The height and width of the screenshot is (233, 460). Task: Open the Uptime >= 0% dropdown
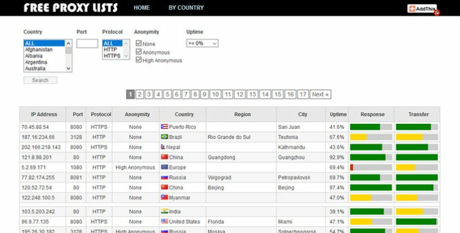(x=202, y=43)
